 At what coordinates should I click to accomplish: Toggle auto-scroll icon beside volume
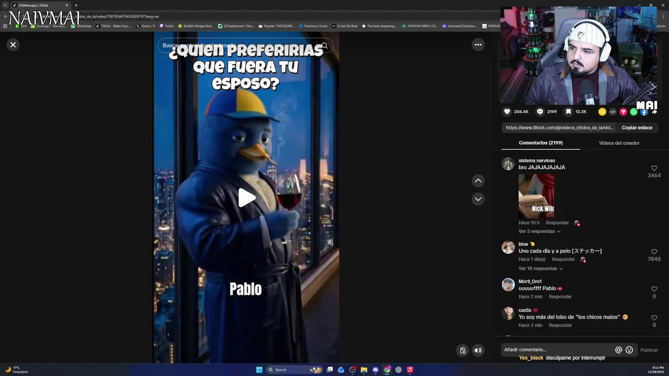click(462, 350)
